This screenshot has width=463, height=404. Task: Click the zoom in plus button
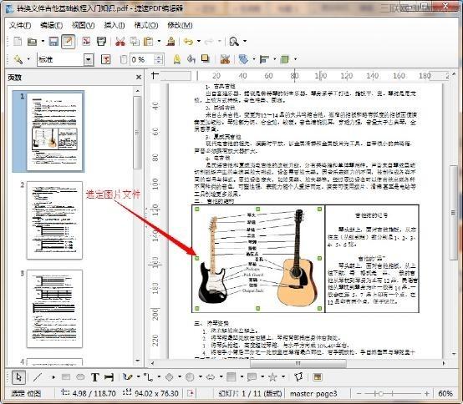tap(427, 394)
